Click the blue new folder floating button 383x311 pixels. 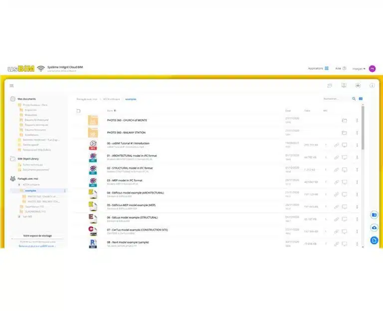(x=374, y=214)
